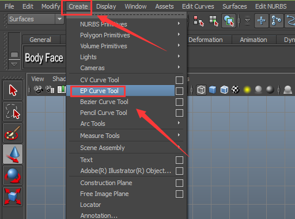Expand Cameras submenu
295x219 pixels.
[126, 68]
